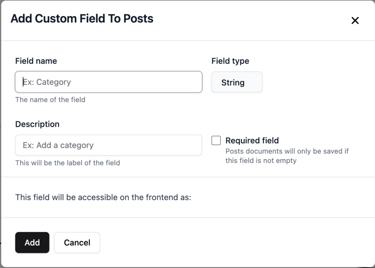Image resolution: width=375 pixels, height=268 pixels.
Task: Enable the Required field checkbox
Action: tap(216, 140)
